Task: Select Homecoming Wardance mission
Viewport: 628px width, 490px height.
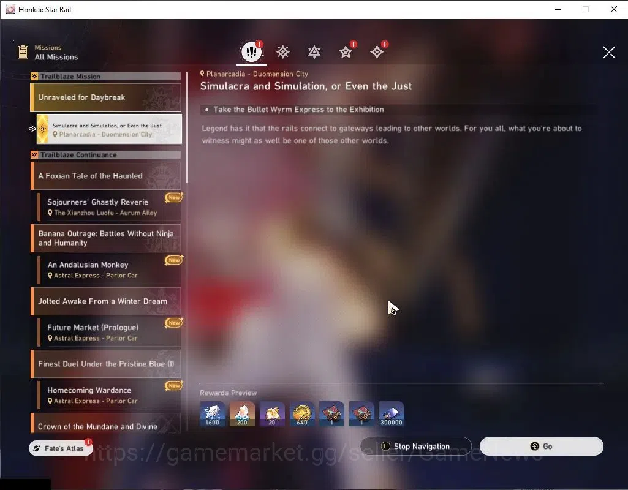Action: click(x=109, y=395)
